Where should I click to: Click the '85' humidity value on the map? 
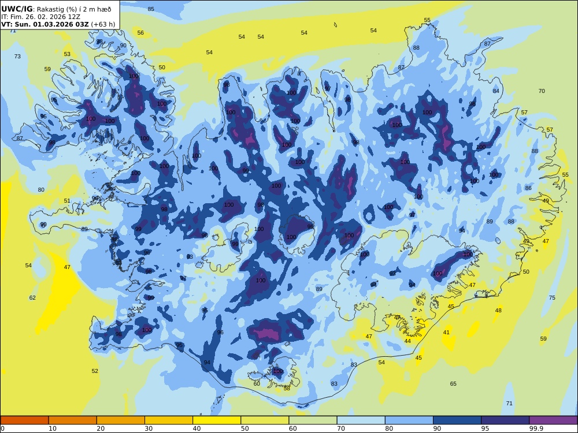pos(151,9)
